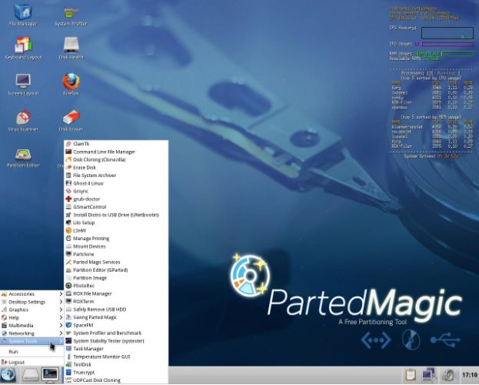This screenshot has height=385, width=479.
Task: Open File System Archiver
Action: coord(116,176)
